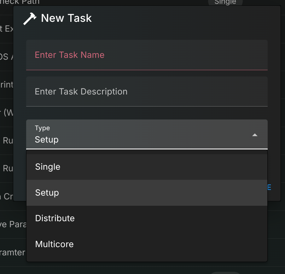Click the Single chip above the dialog

coord(225,2)
